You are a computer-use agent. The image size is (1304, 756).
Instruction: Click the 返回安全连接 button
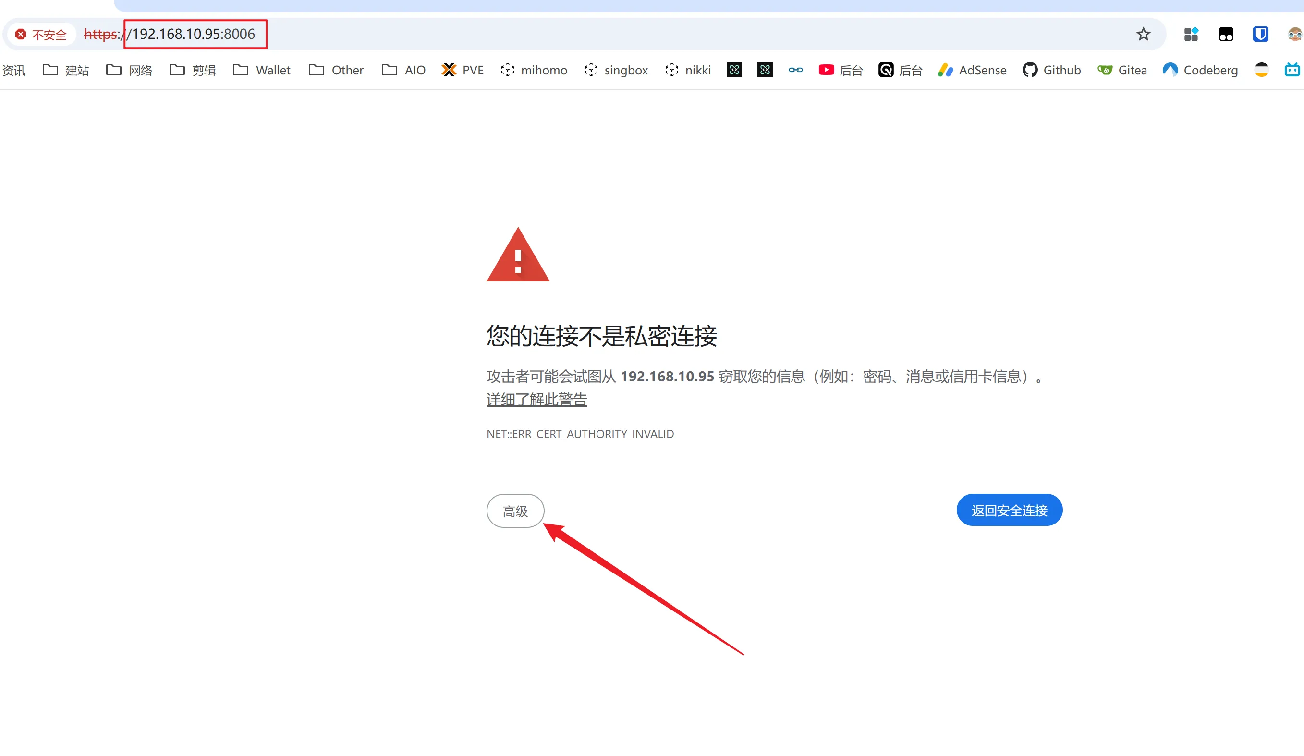pos(1009,510)
